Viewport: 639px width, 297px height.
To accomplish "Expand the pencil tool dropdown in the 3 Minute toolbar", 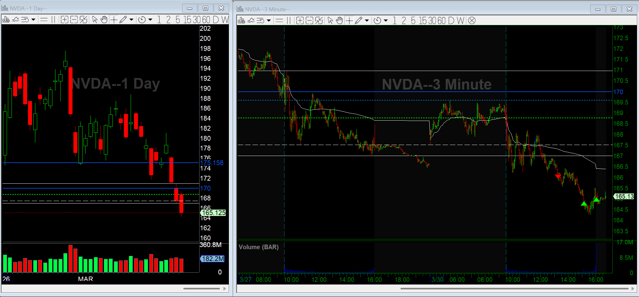I will [x=367, y=20].
